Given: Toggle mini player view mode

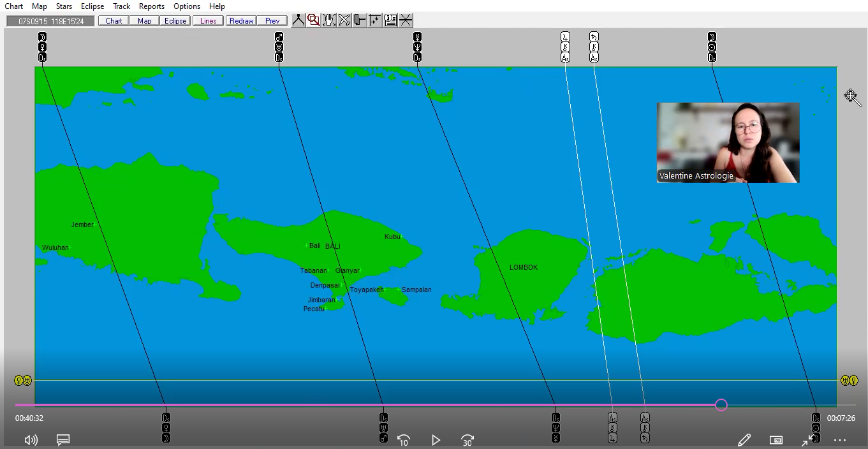Looking at the screenshot, I should 776,440.
